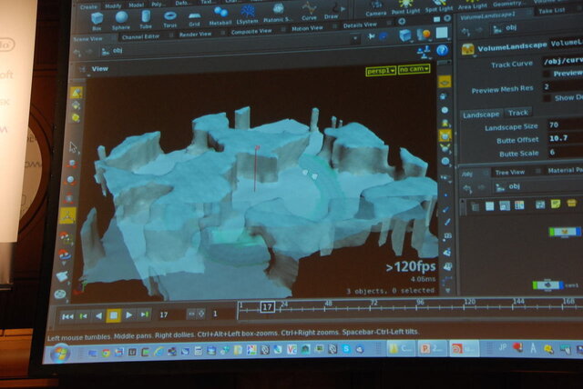Click the lock icon in right viewport toolbar
This screenshot has height=389, width=583.
click(445, 96)
